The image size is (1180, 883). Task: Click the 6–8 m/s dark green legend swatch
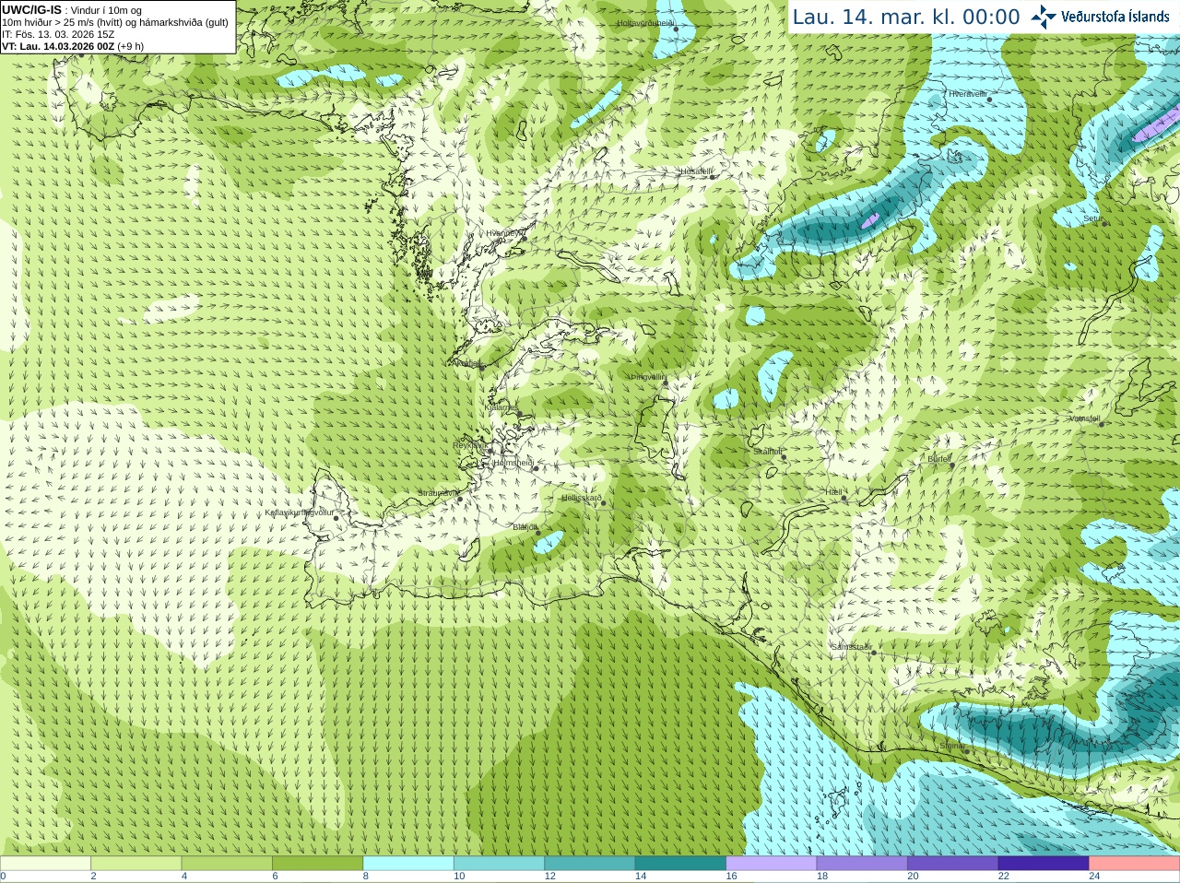point(318,863)
